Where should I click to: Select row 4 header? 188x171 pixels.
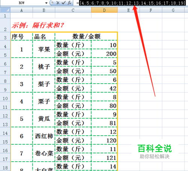coord(5,45)
